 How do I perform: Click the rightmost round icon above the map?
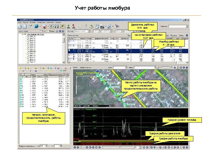coord(187,67)
